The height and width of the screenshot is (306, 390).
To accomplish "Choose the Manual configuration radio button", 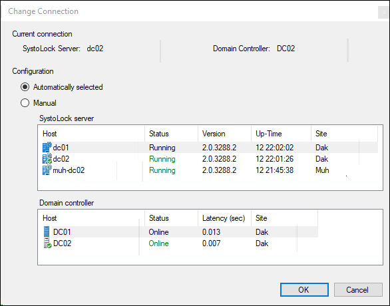I will click(x=25, y=103).
